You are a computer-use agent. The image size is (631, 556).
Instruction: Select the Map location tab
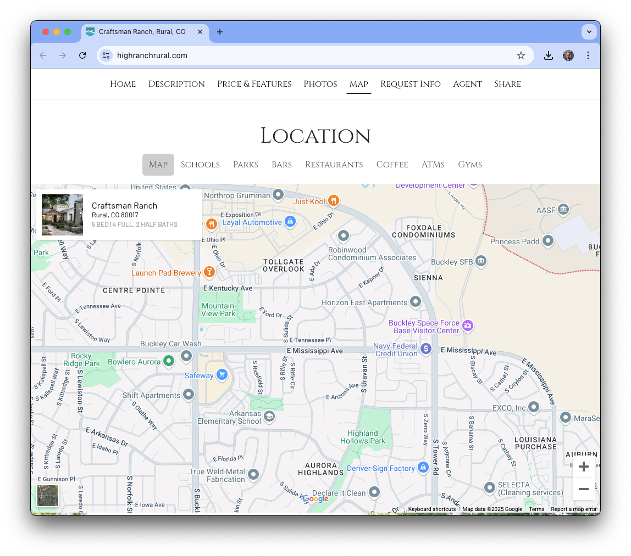tap(158, 165)
